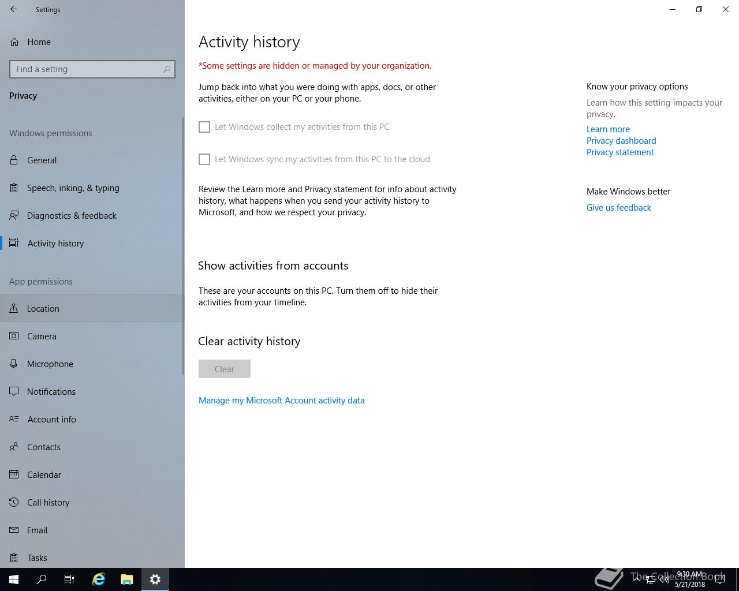Image resolution: width=739 pixels, height=591 pixels.
Task: Click the Settings gear on taskbar
Action: [x=155, y=579]
